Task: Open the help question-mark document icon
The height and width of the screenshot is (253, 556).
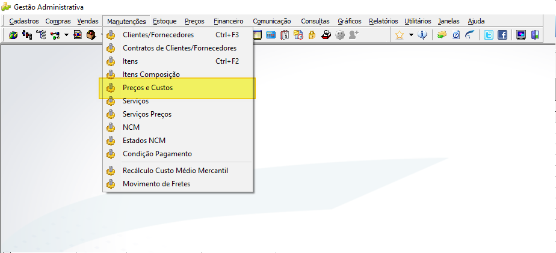Action: pos(456,35)
